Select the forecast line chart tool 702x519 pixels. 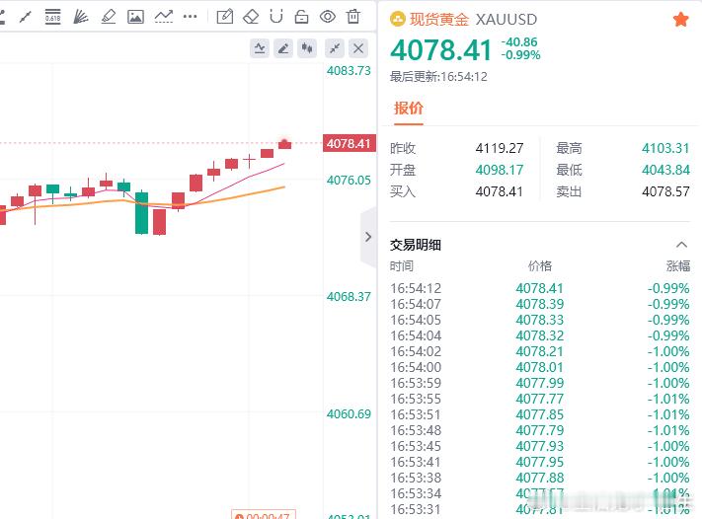pyautogui.click(x=164, y=17)
